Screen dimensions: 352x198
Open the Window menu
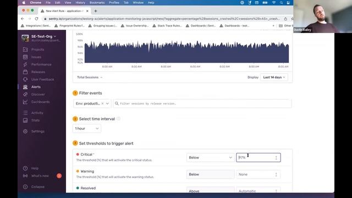point(138,3)
